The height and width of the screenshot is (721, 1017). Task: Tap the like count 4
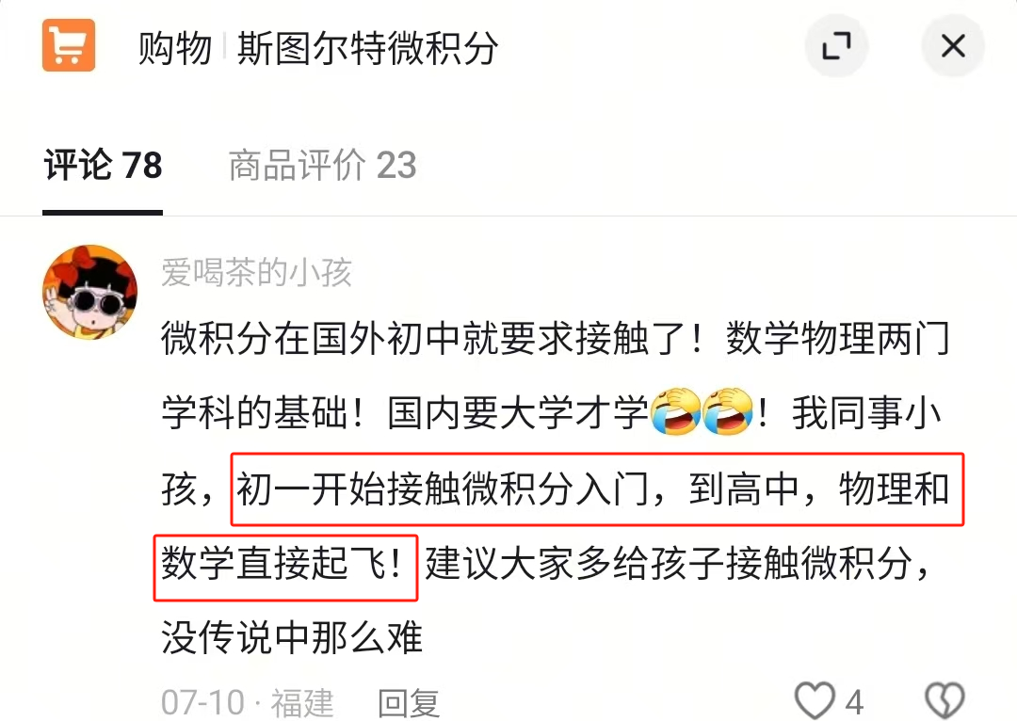coord(854,703)
